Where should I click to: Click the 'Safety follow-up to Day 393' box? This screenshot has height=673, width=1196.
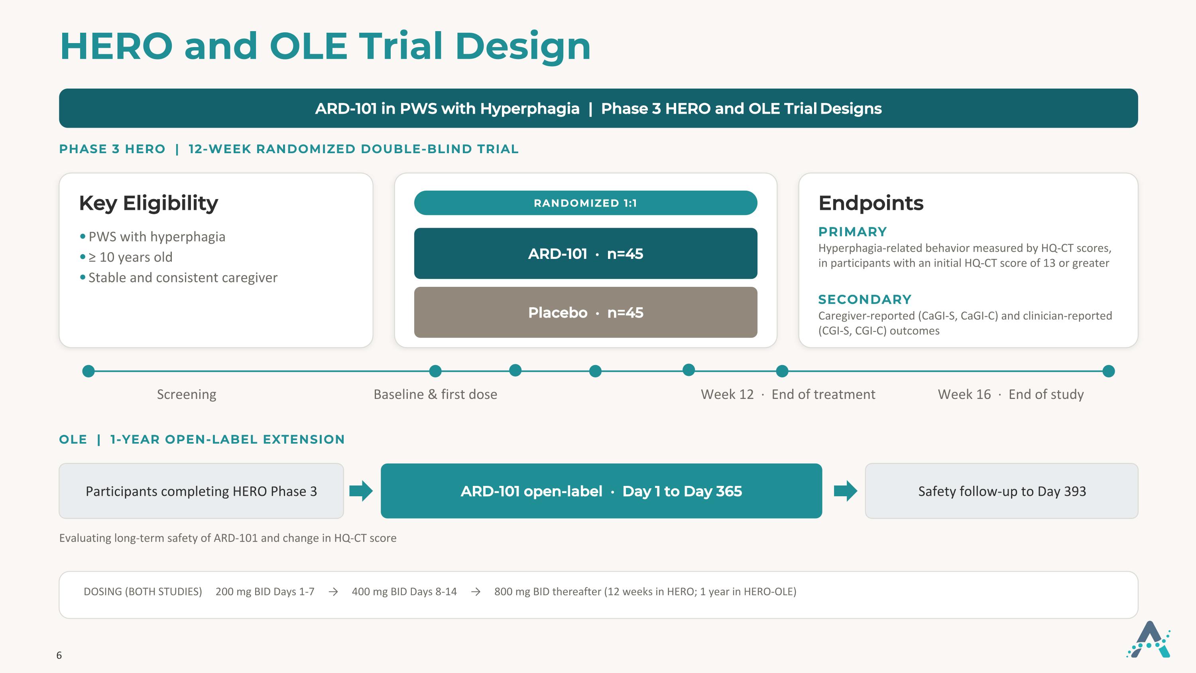click(1001, 491)
